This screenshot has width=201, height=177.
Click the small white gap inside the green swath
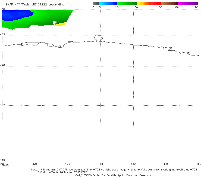(x=55, y=23)
